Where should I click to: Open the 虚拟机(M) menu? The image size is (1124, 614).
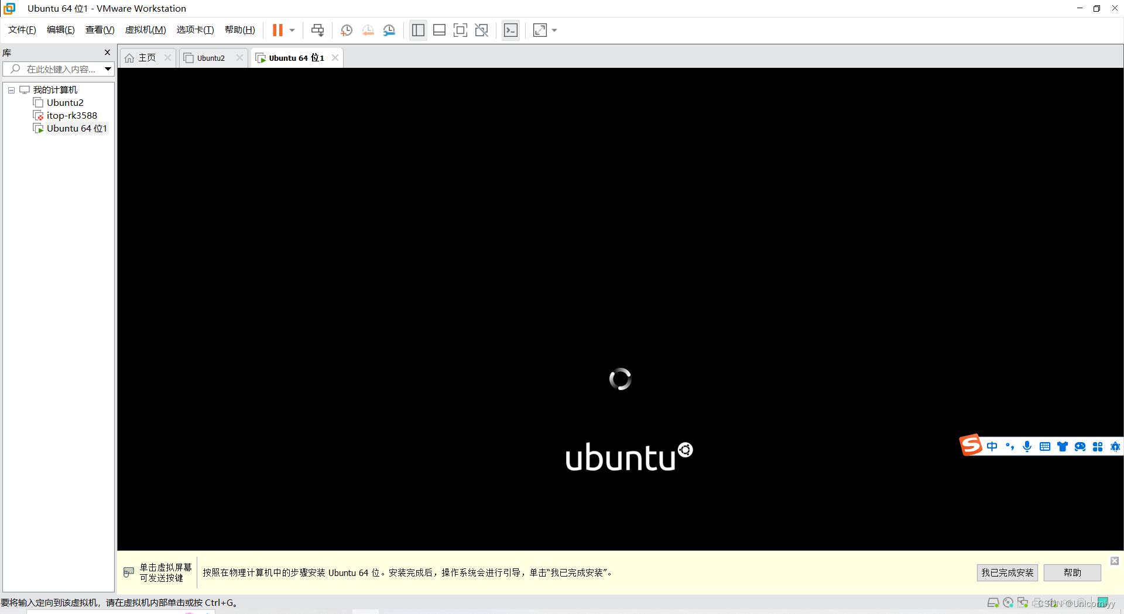pyautogui.click(x=145, y=30)
